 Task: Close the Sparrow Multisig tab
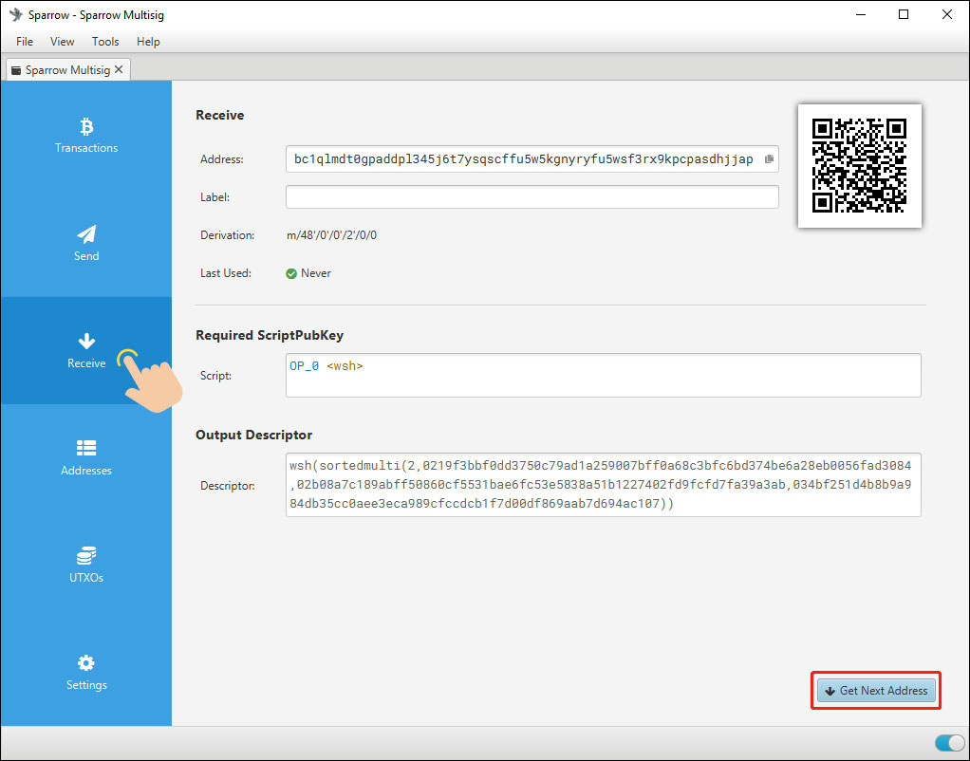point(119,70)
